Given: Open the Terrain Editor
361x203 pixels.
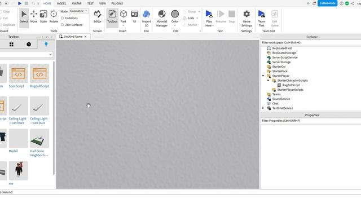Looking at the screenshot, I should pyautogui.click(x=98, y=16).
